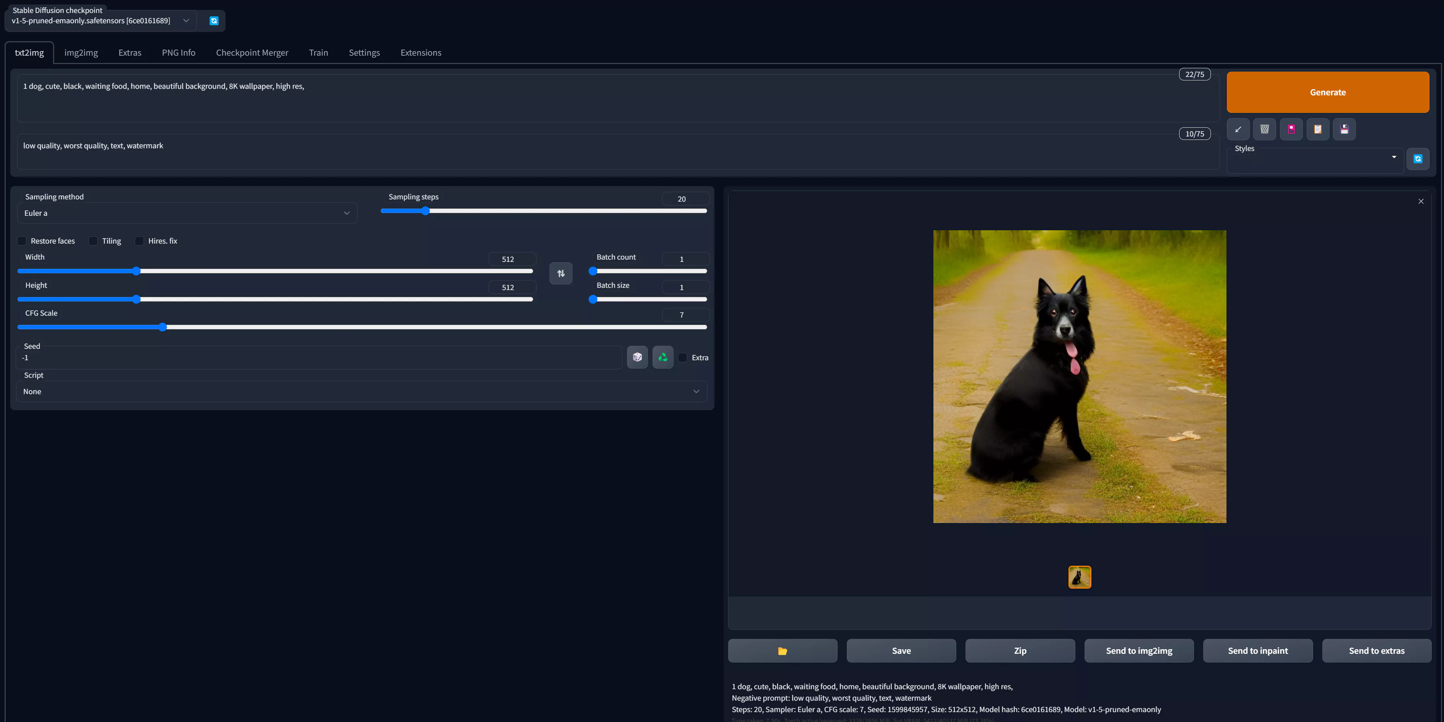Click the pink extra networks card icon
This screenshot has width=1444, height=722.
(1291, 129)
